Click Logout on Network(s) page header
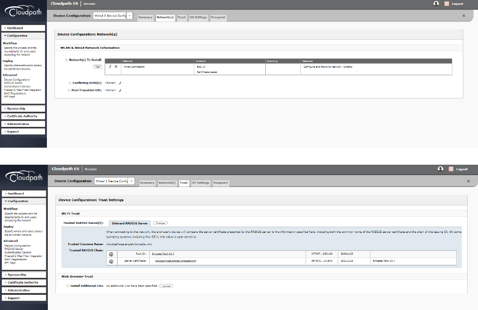This screenshot has height=310, width=478. (457, 4)
